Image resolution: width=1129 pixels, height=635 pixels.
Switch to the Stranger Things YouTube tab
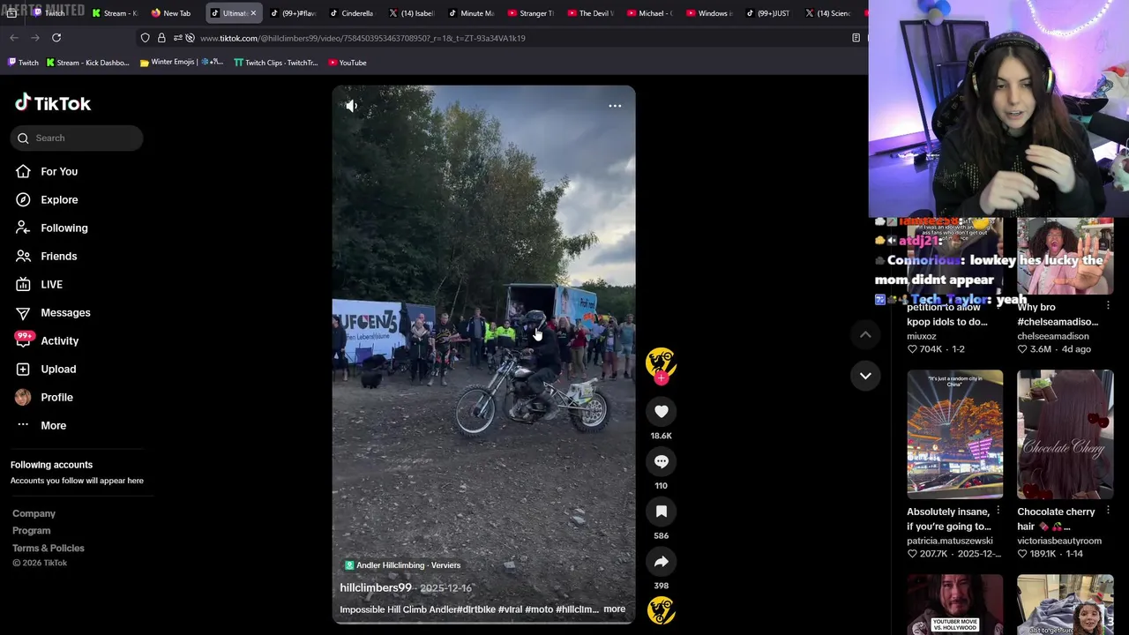coord(531,13)
